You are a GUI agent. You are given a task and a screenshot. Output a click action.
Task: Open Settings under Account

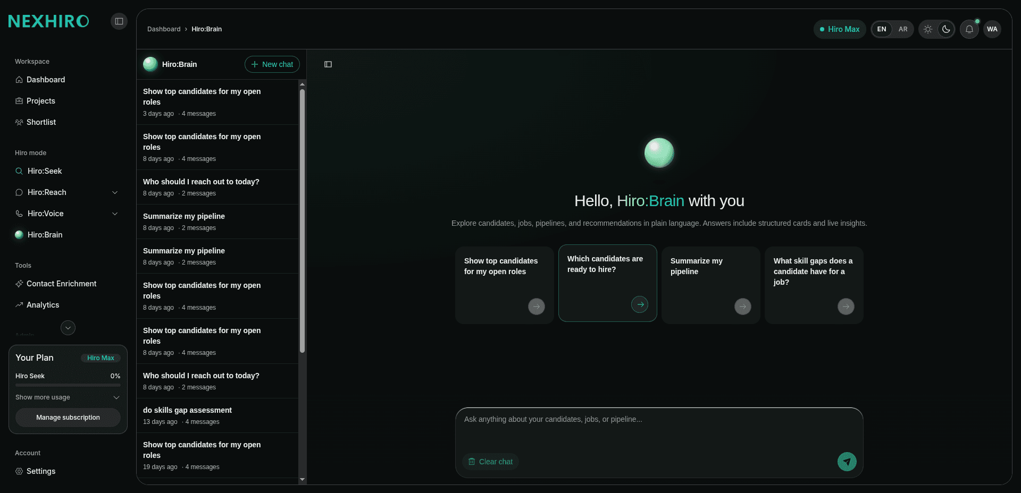(67, 471)
